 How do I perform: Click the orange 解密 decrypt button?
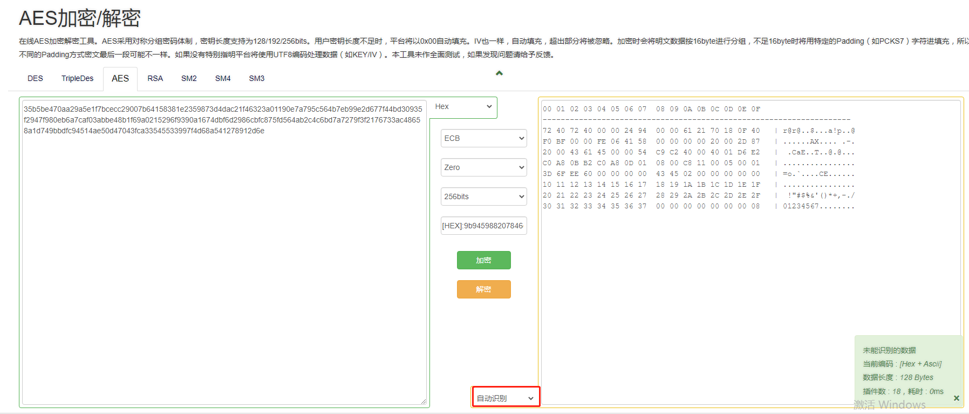pos(484,289)
